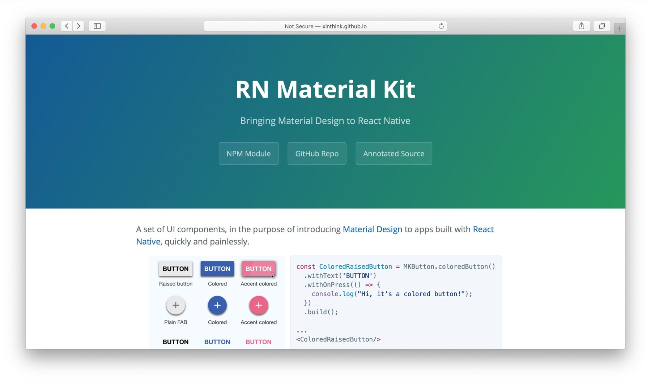This screenshot has height=383, width=651.
Task: Tap the Plain FAB plus button
Action: [175, 305]
